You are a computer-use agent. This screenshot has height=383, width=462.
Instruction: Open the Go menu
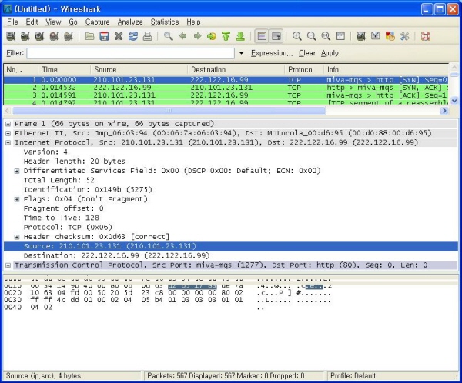73,22
